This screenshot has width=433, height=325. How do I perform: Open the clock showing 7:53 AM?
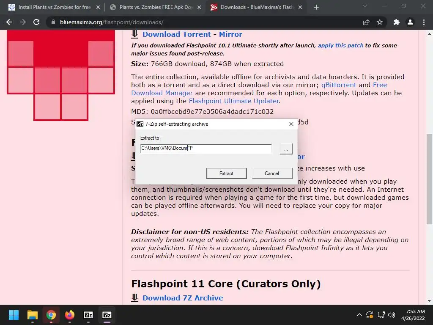(x=413, y=315)
